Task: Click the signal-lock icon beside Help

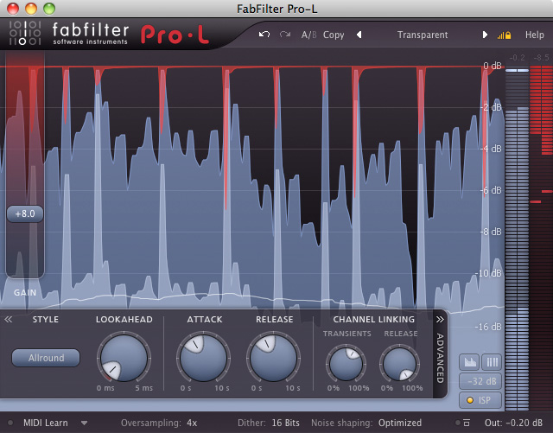Action: [505, 35]
